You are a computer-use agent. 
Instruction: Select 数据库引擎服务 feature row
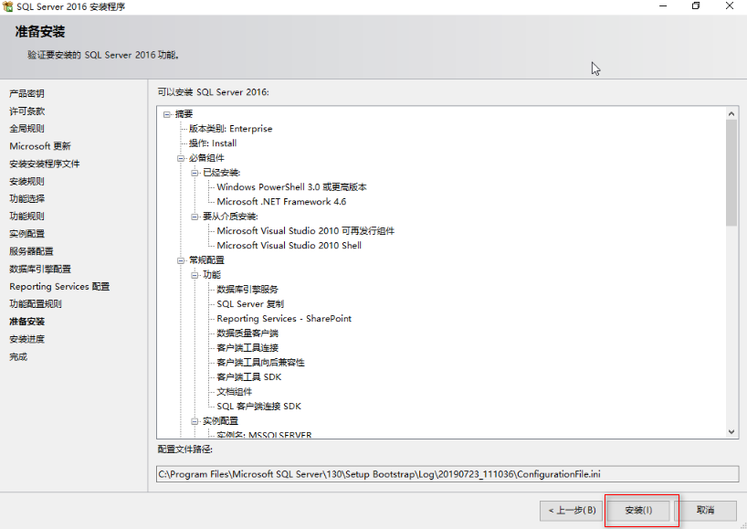coord(247,290)
